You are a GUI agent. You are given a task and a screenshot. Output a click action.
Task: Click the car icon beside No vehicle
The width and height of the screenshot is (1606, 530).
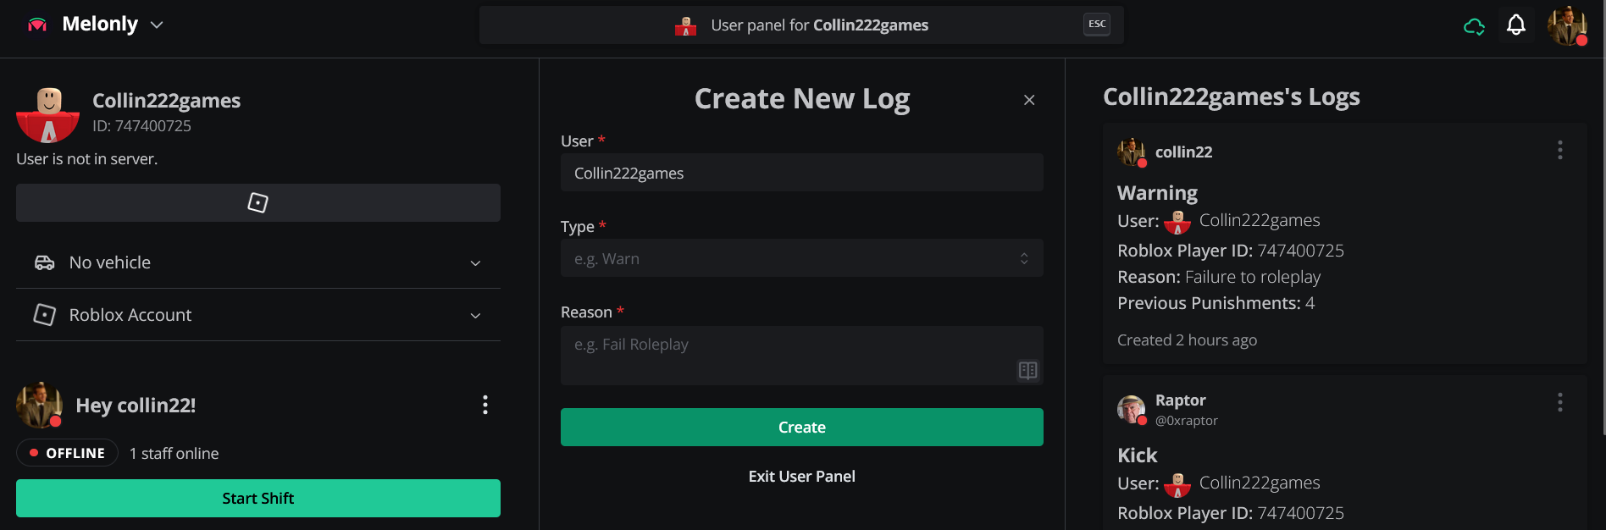tap(46, 262)
